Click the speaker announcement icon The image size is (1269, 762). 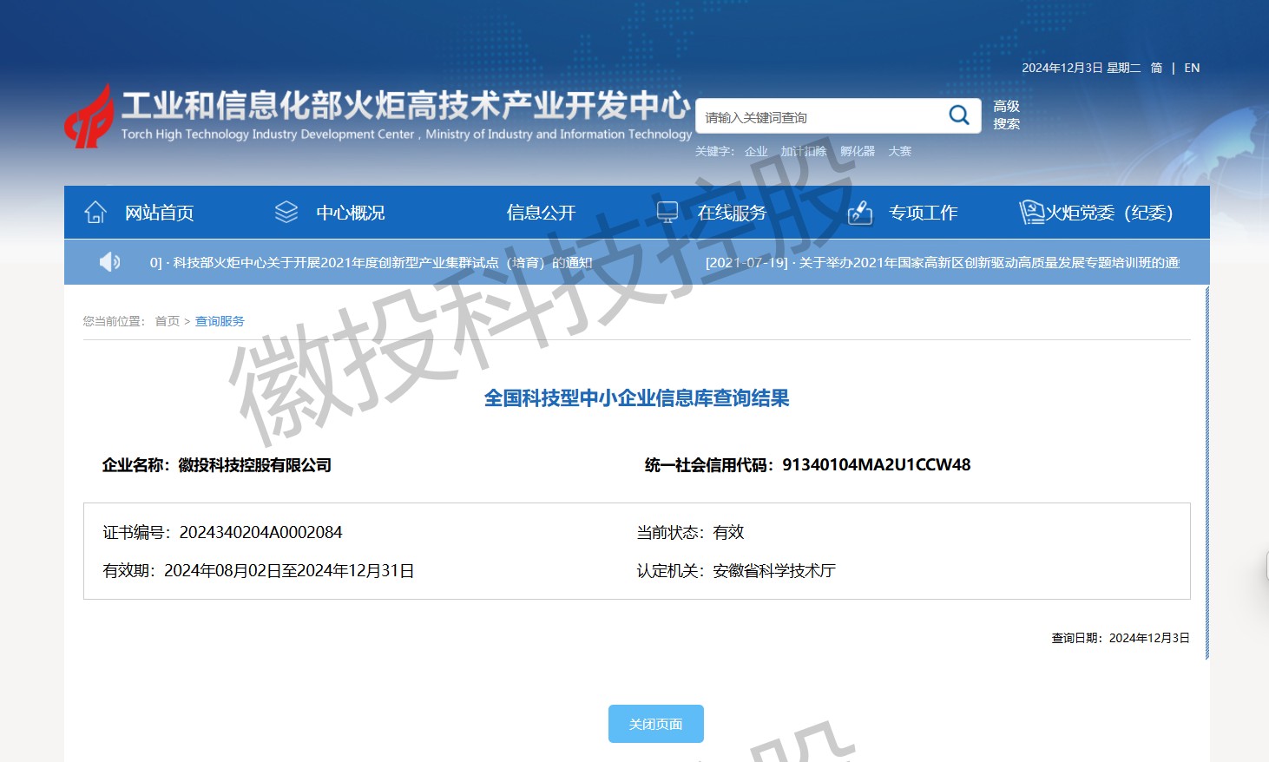109,262
